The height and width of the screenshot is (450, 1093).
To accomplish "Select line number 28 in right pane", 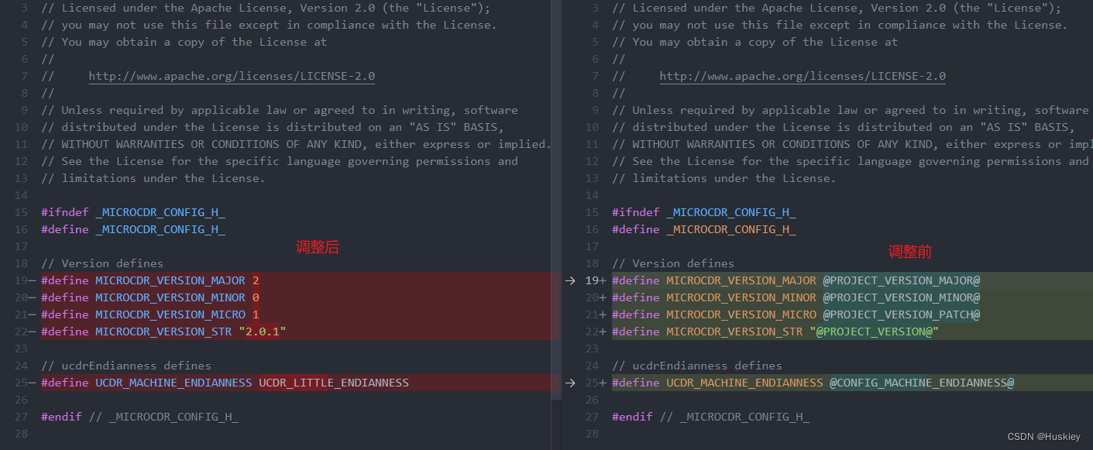I will [x=592, y=433].
